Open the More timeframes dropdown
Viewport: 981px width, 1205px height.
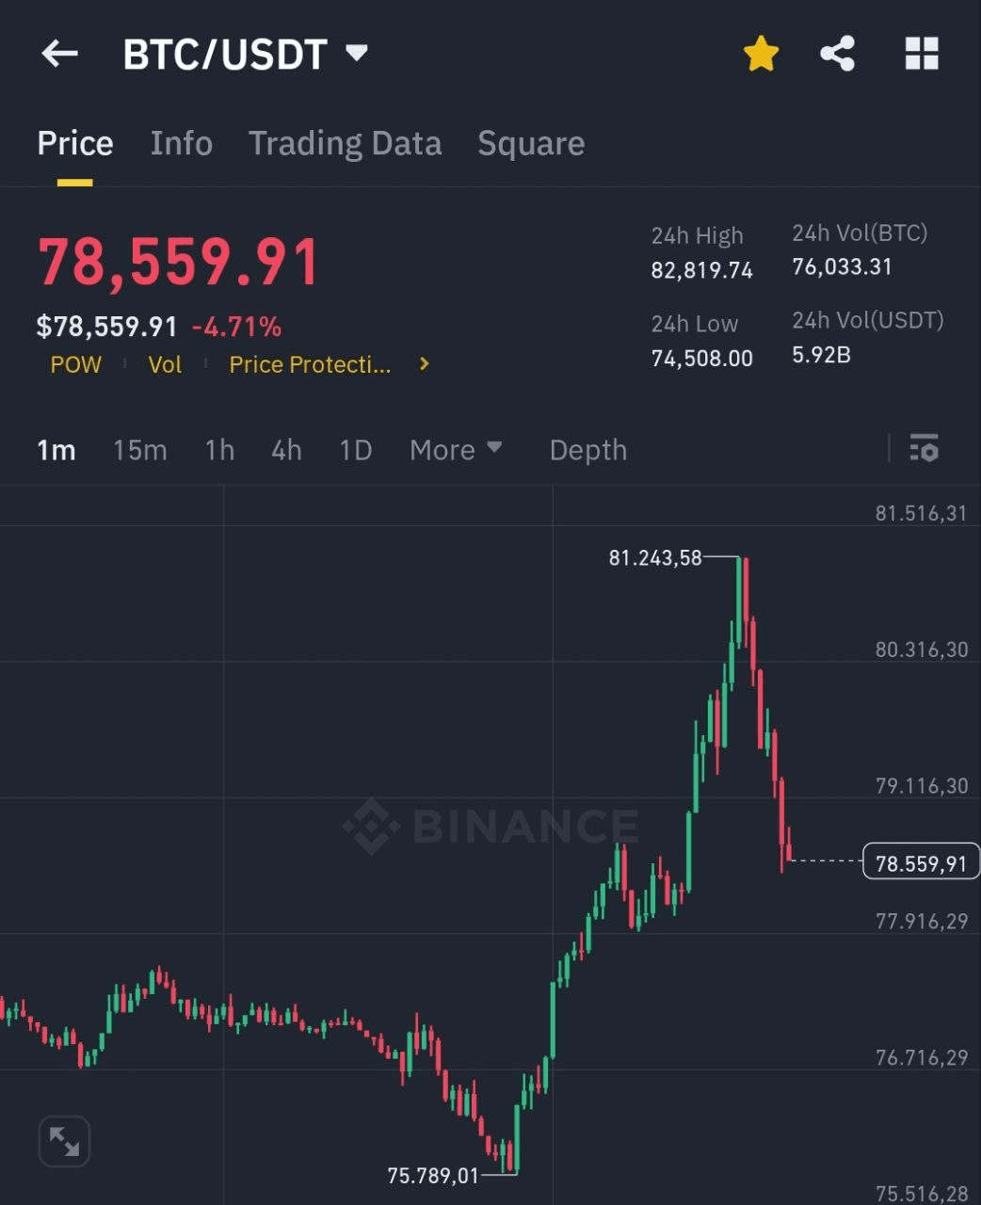(x=456, y=450)
